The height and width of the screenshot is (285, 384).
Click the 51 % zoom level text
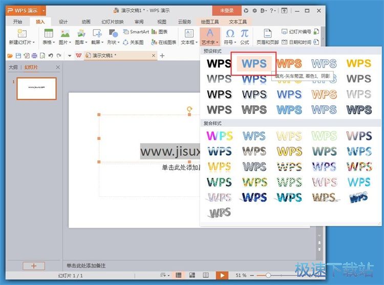241,275
